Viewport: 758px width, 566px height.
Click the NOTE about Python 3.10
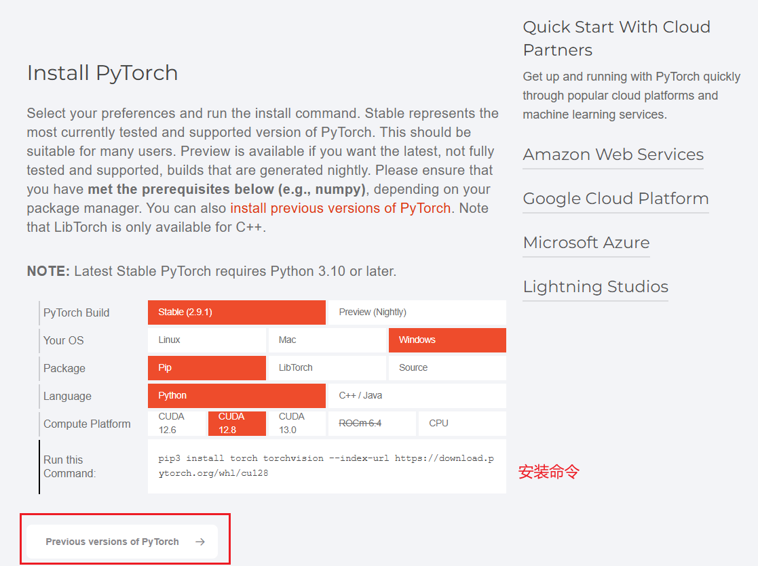coord(212,271)
